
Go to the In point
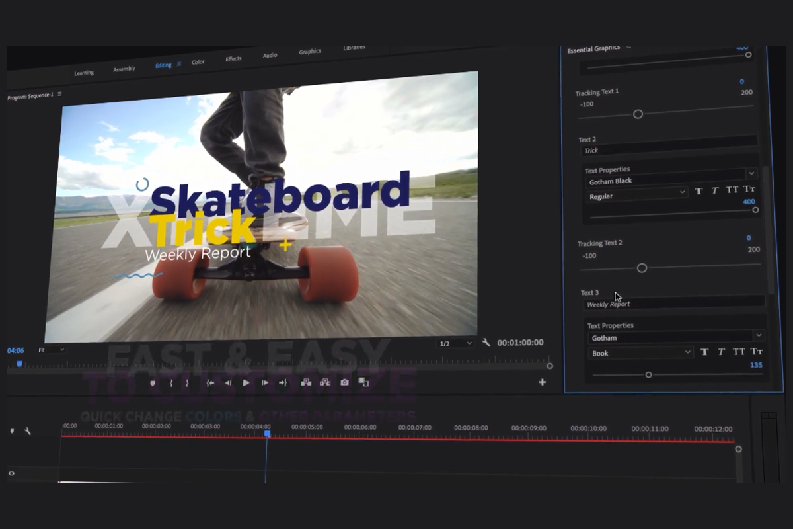(x=210, y=382)
